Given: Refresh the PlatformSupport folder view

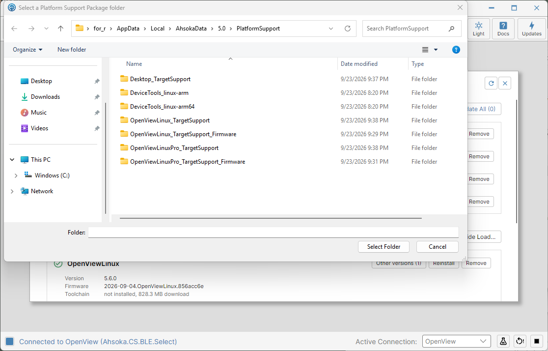Looking at the screenshot, I should coord(347,29).
